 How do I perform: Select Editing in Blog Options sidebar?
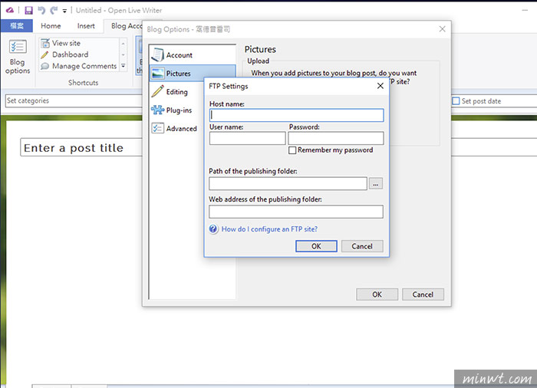click(176, 92)
